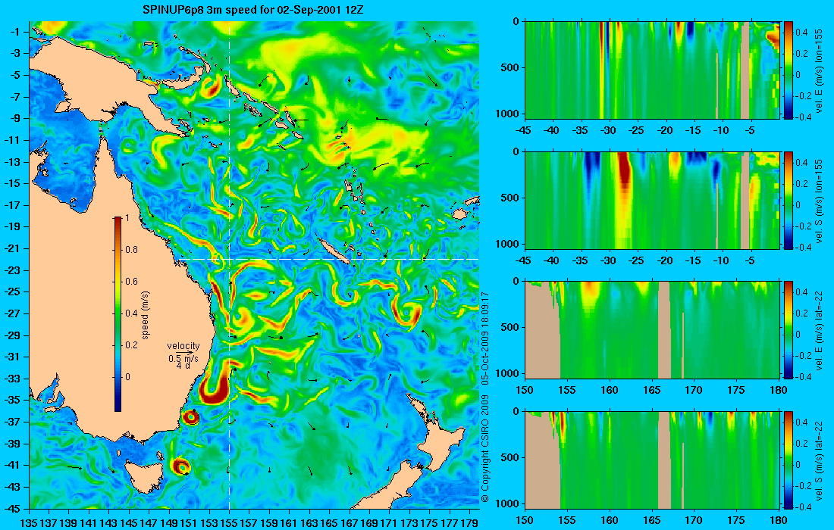Select the "speed (m/s)" colorbar label

pyautogui.click(x=146, y=314)
